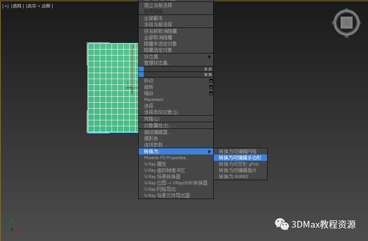Image resolution: width=368 pixels, height=241 pixels.
Task: Open 摄影表... entry
Action: [176, 139]
